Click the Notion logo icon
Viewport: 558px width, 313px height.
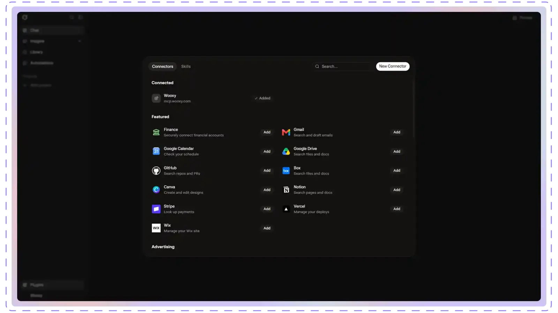click(286, 190)
